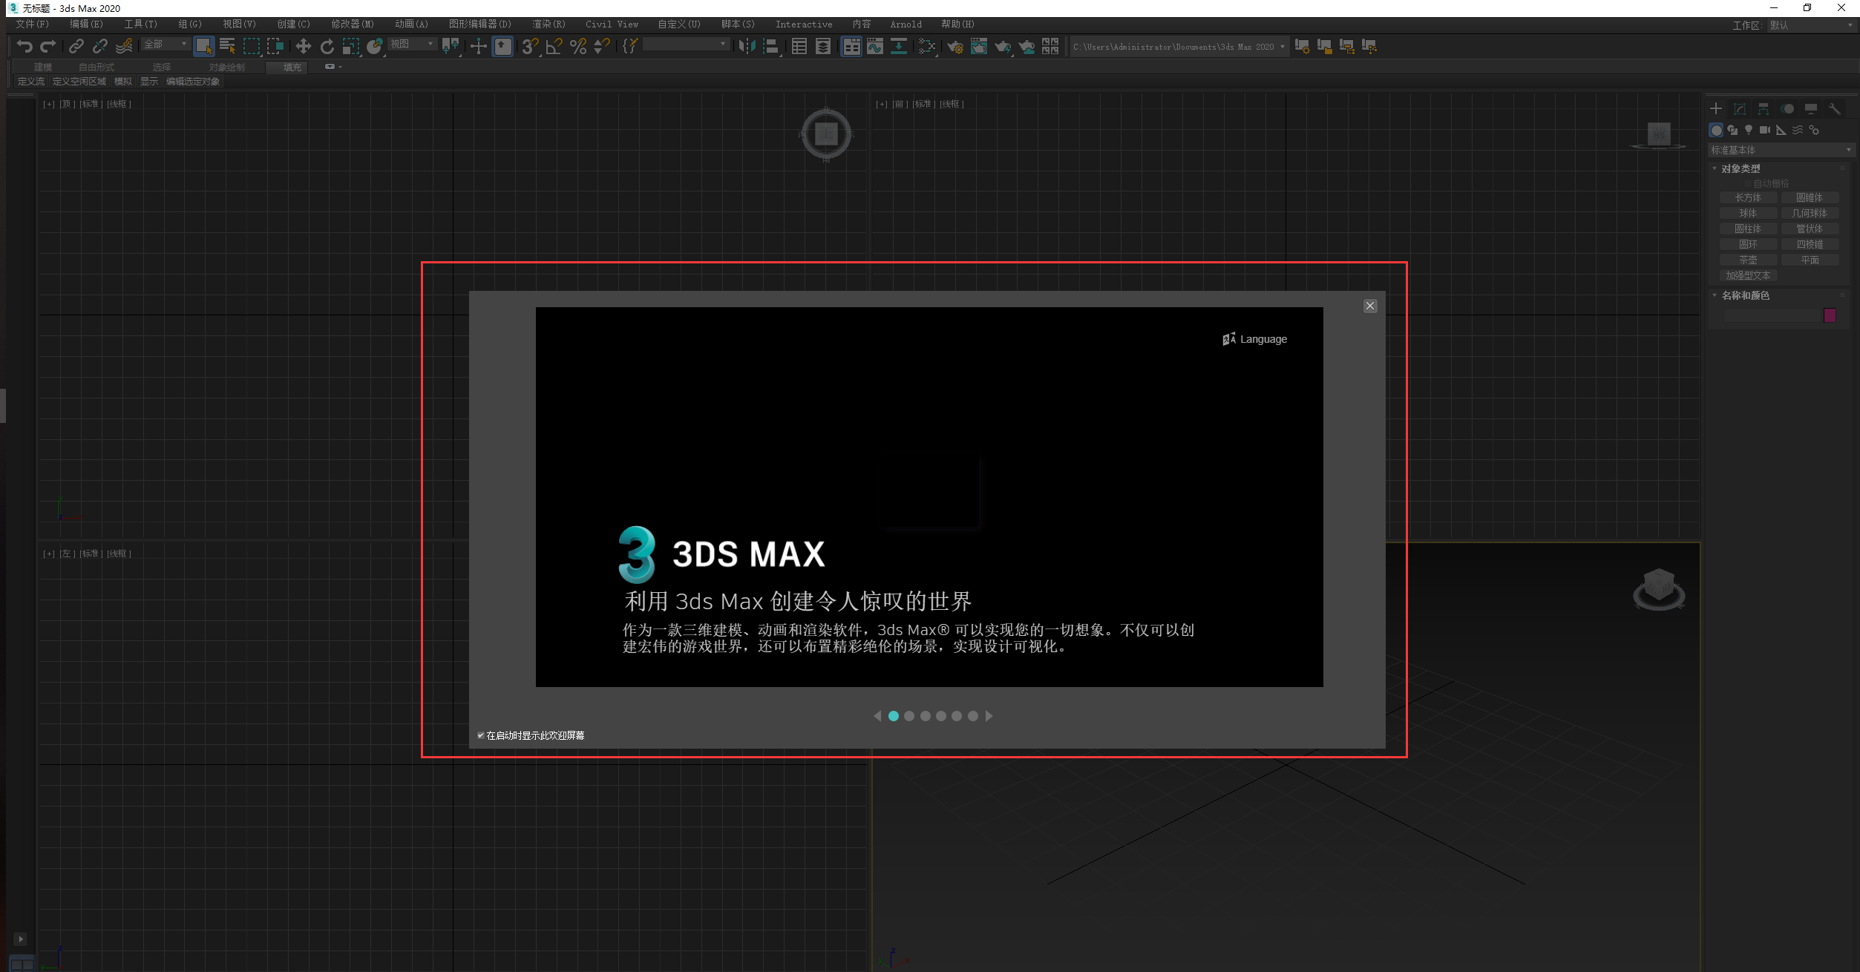This screenshot has width=1860, height=972.
Task: Click the Select and Place tool icon
Action: click(x=375, y=46)
